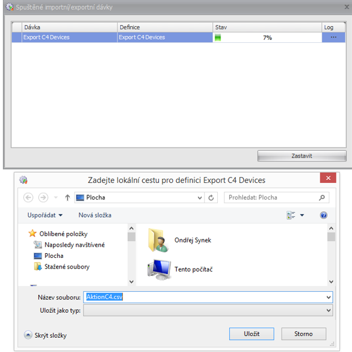Select Stažené soubory in sidebar
Viewport: 352px width, 352px height.
point(62,267)
